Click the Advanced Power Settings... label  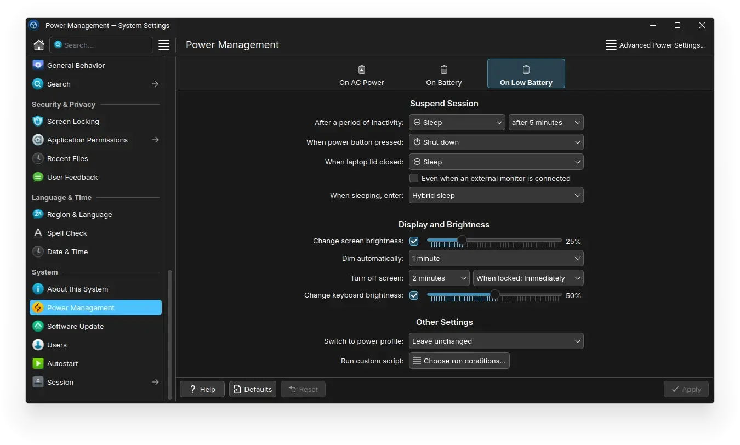[662, 45]
